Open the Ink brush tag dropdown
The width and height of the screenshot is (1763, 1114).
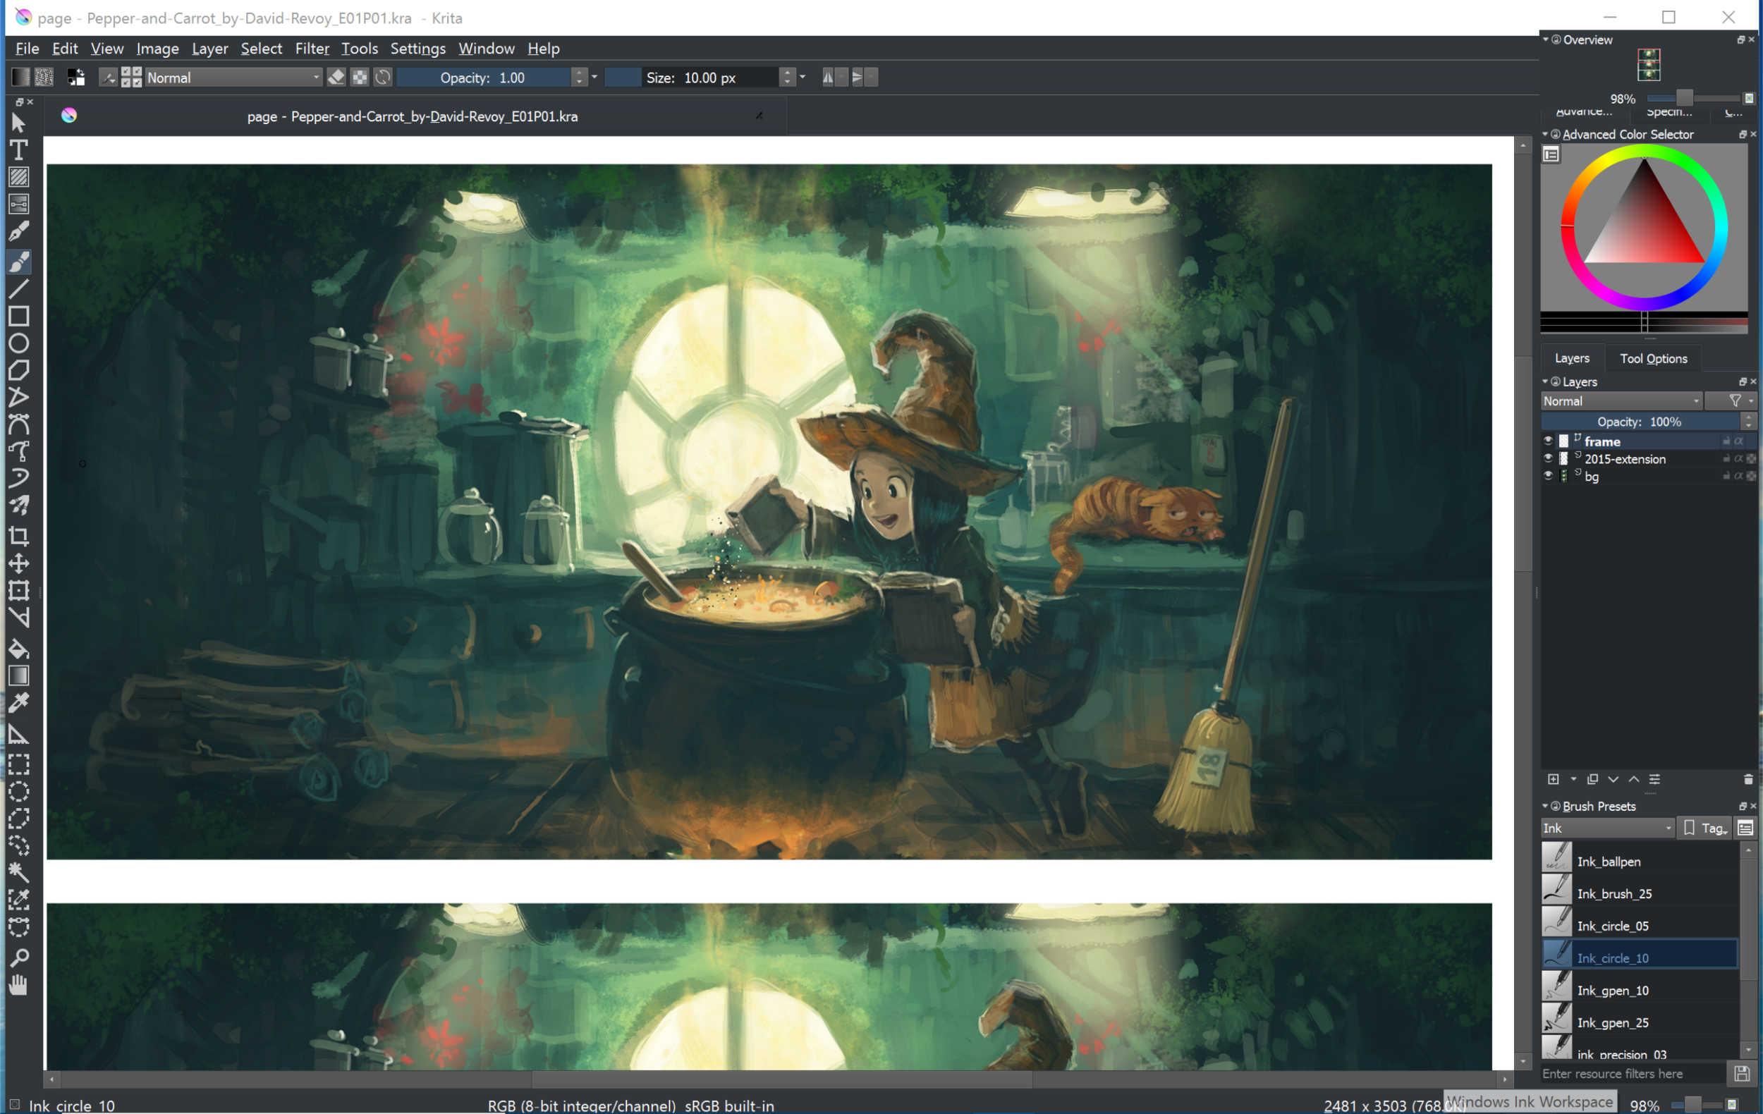1607,828
